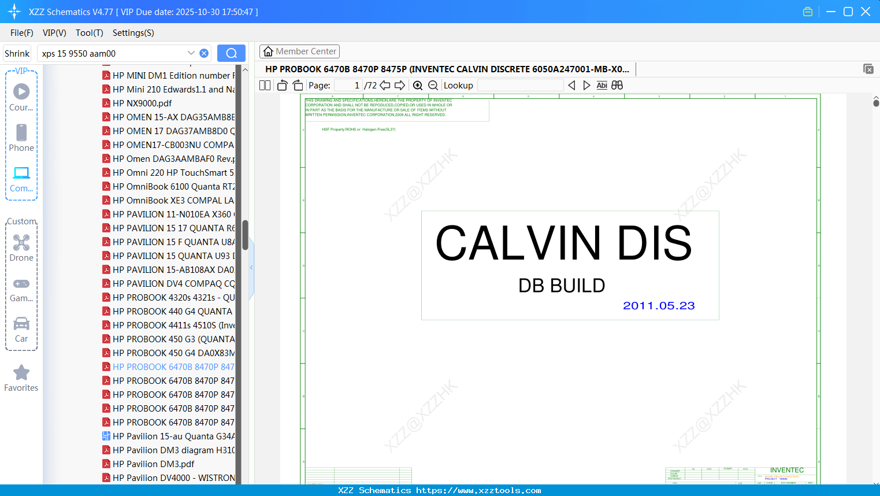Image resolution: width=880 pixels, height=496 pixels.
Task: Open HP Pavilion DV4000 - WISTRON file
Action: point(168,478)
